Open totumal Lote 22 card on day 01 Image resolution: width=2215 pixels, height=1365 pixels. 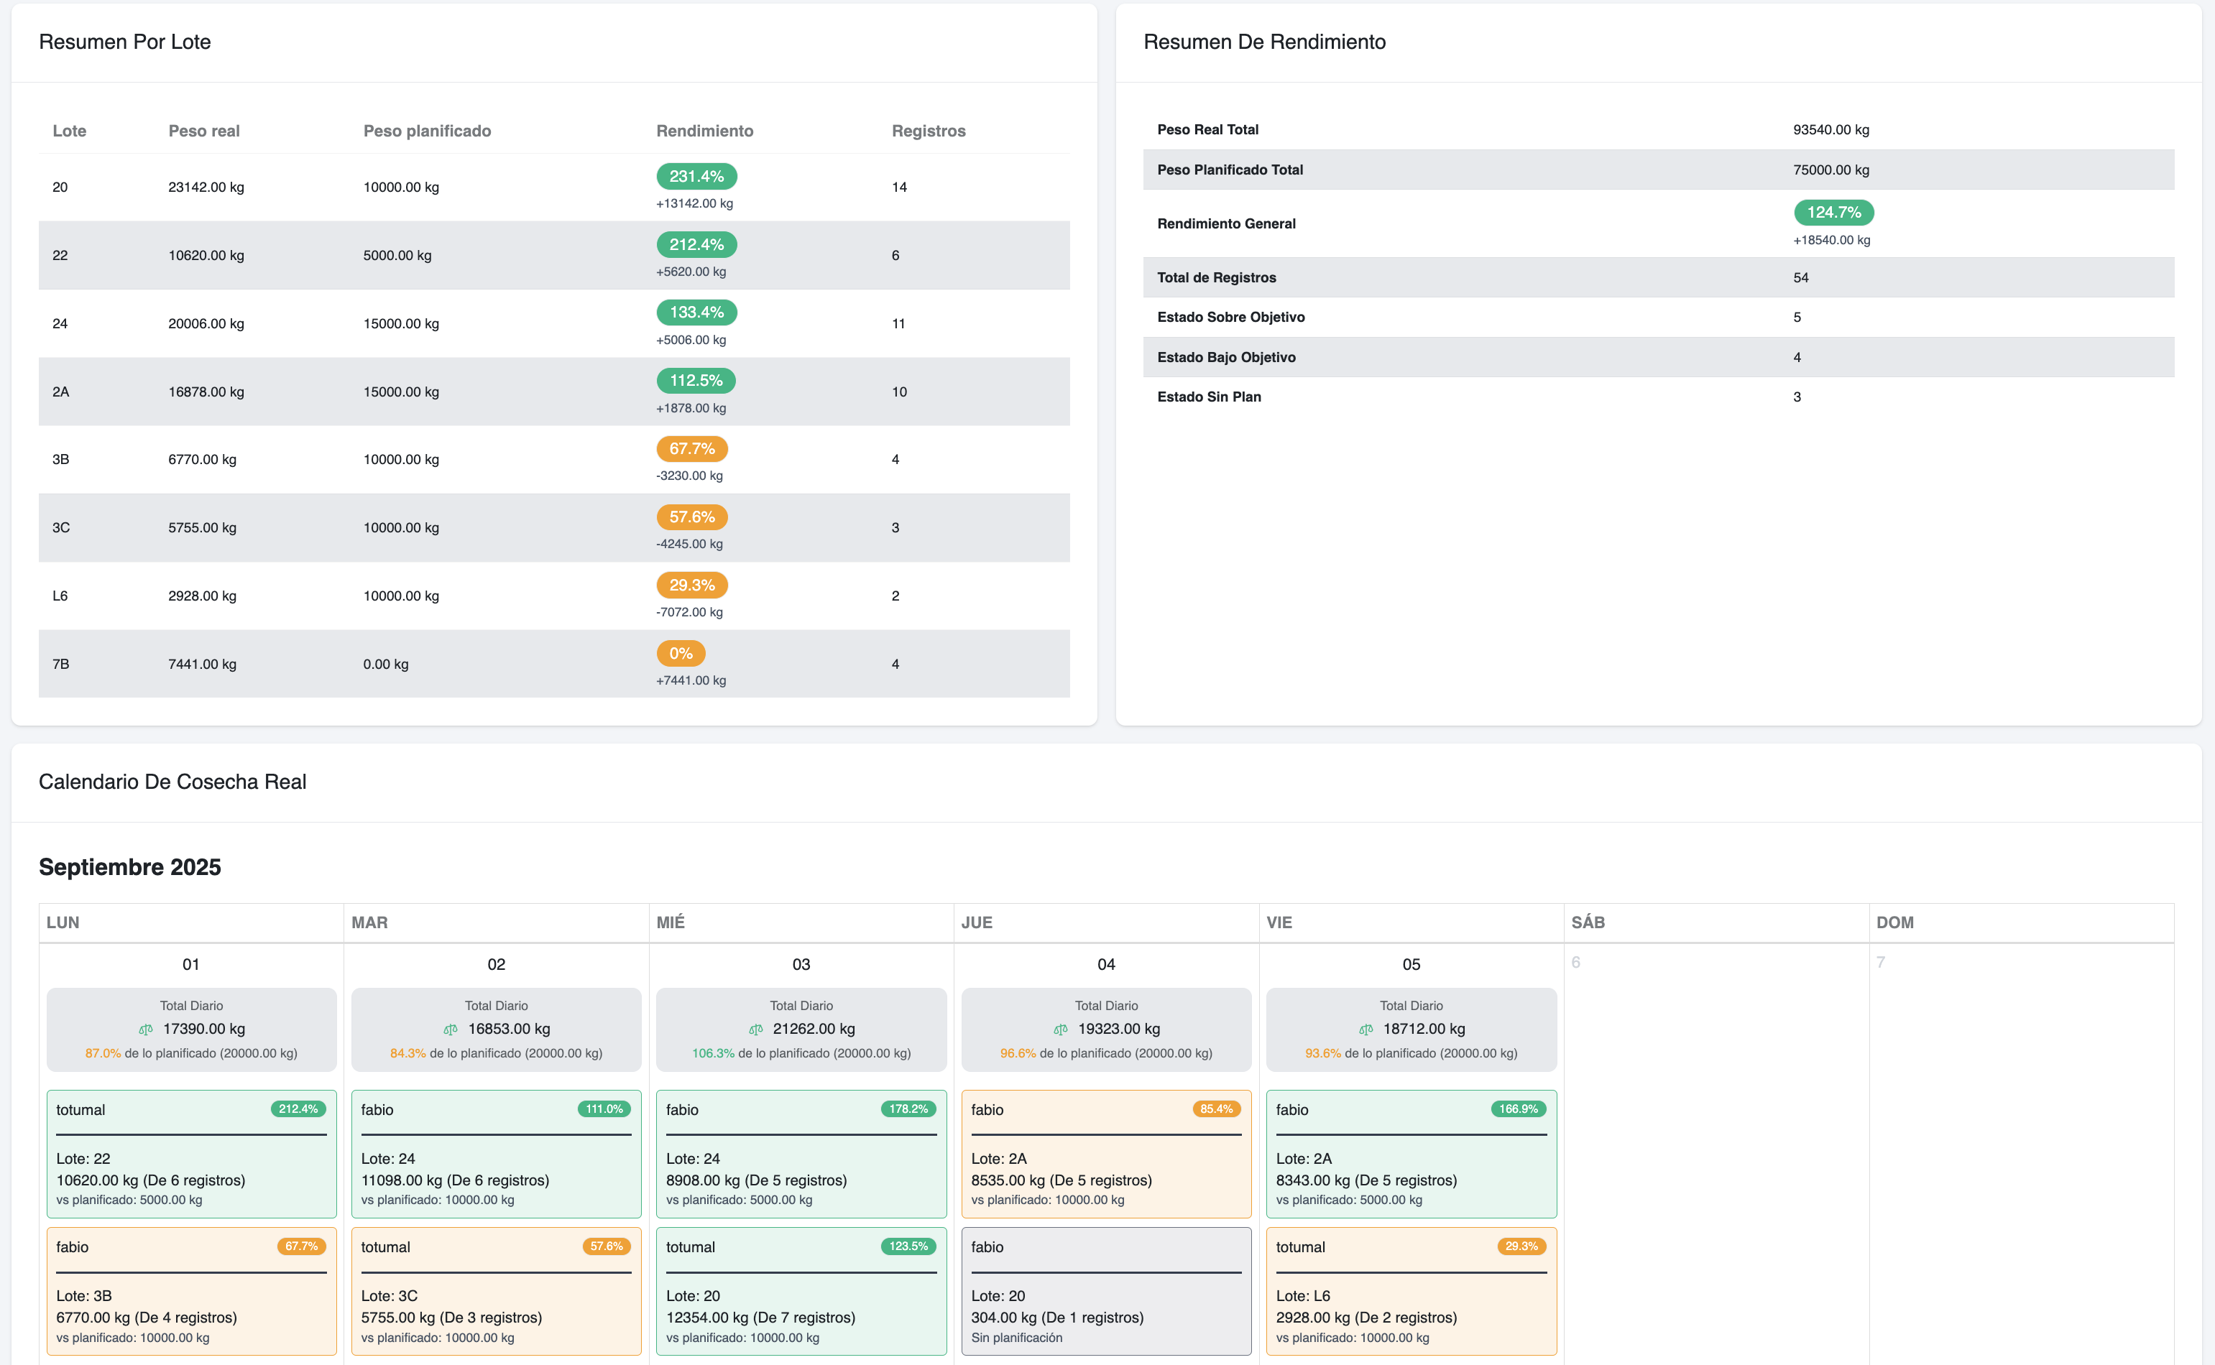pyautogui.click(x=191, y=1154)
